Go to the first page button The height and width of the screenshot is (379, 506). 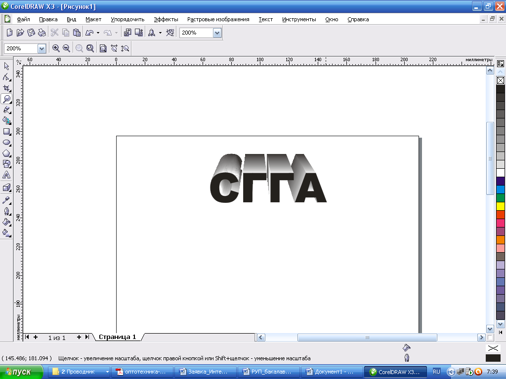[x=27, y=337]
